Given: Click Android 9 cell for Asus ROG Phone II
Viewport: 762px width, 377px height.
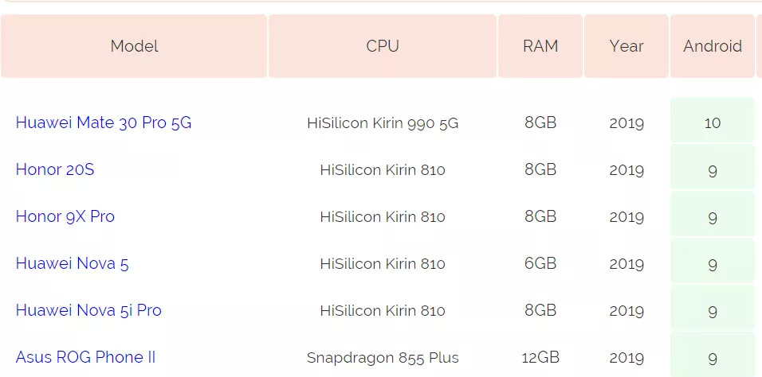Looking at the screenshot, I should point(713,358).
